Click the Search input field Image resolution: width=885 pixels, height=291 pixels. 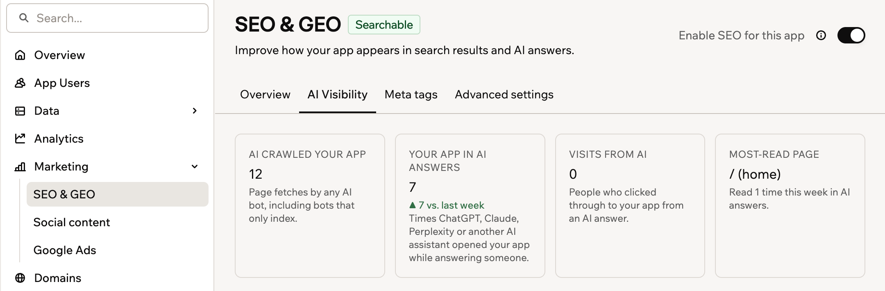click(107, 18)
